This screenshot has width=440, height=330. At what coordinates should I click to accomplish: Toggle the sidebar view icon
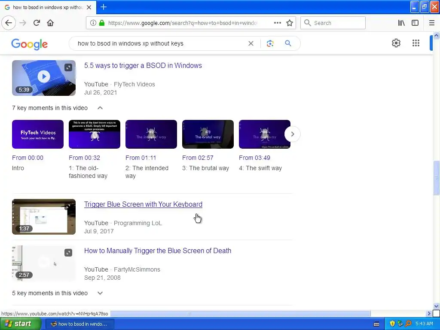[x=415, y=23]
